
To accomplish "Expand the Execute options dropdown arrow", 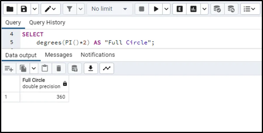I will point(166,9).
